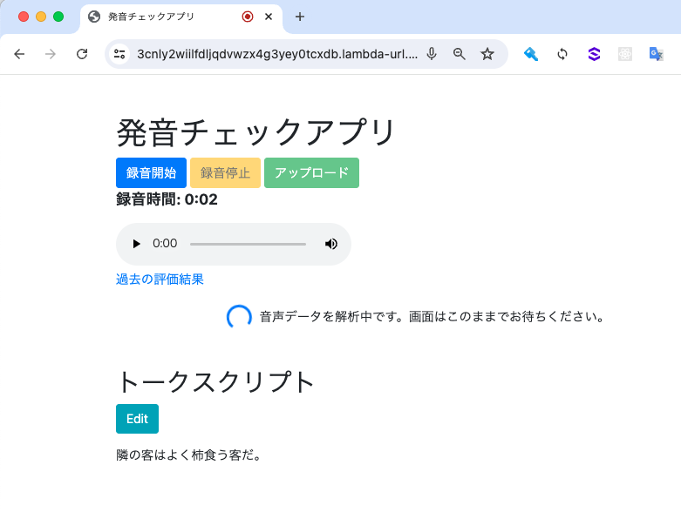This screenshot has width=681, height=512.
Task: Click the トークスクリプト section heading
Action: 215,382
